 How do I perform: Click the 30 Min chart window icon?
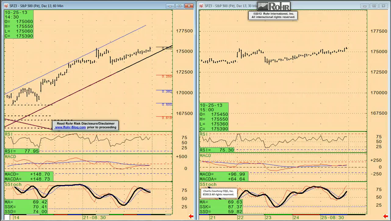pyautogui.click(x=201, y=6)
